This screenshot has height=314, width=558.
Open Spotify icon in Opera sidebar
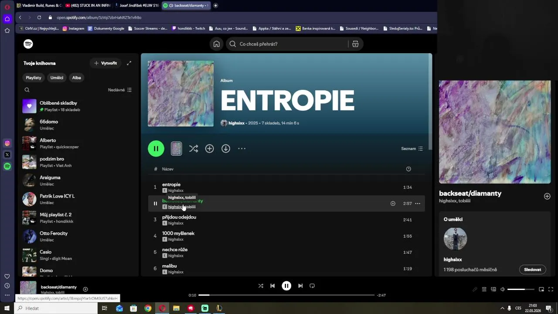[7, 166]
